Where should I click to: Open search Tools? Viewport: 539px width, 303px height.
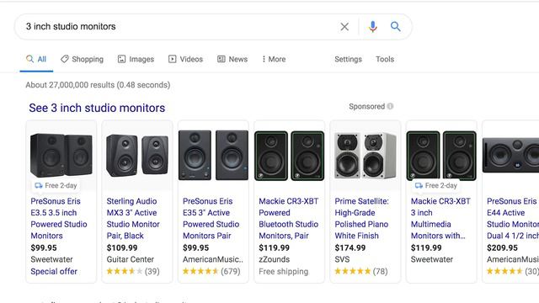pos(385,59)
